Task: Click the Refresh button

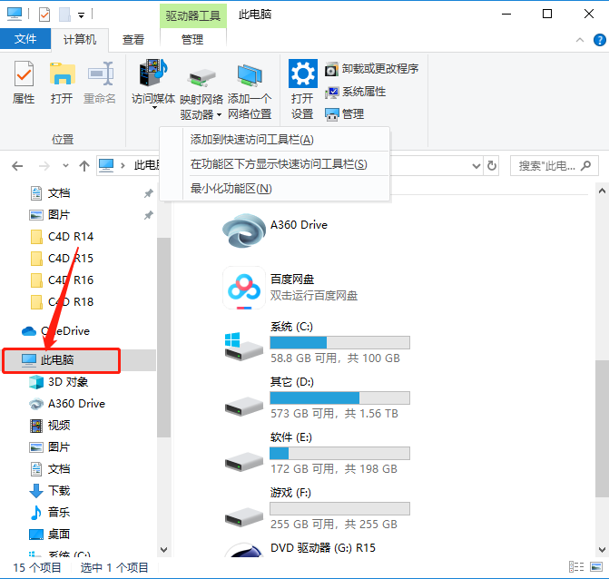Action: pyautogui.click(x=492, y=166)
